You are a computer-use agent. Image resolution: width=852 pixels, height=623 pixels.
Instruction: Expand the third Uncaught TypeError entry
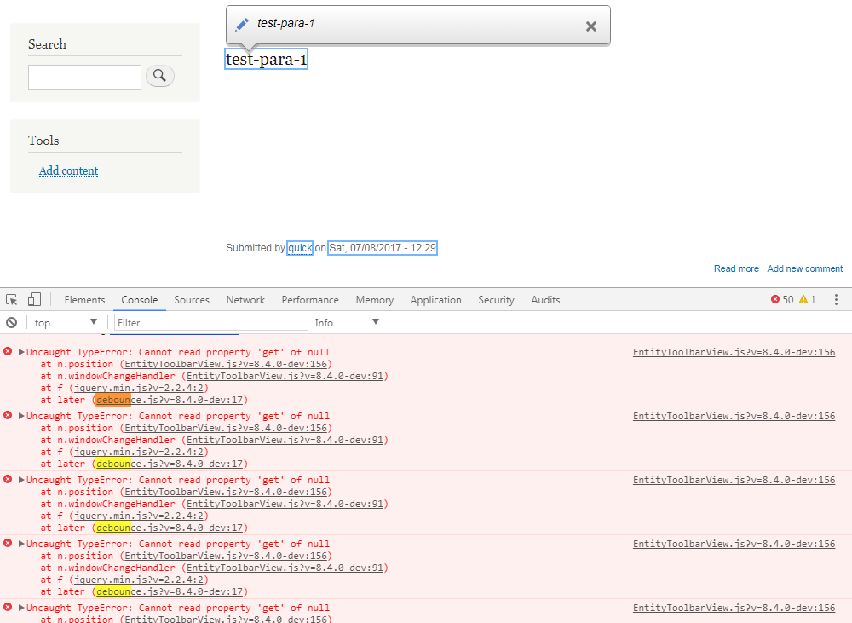click(22, 480)
